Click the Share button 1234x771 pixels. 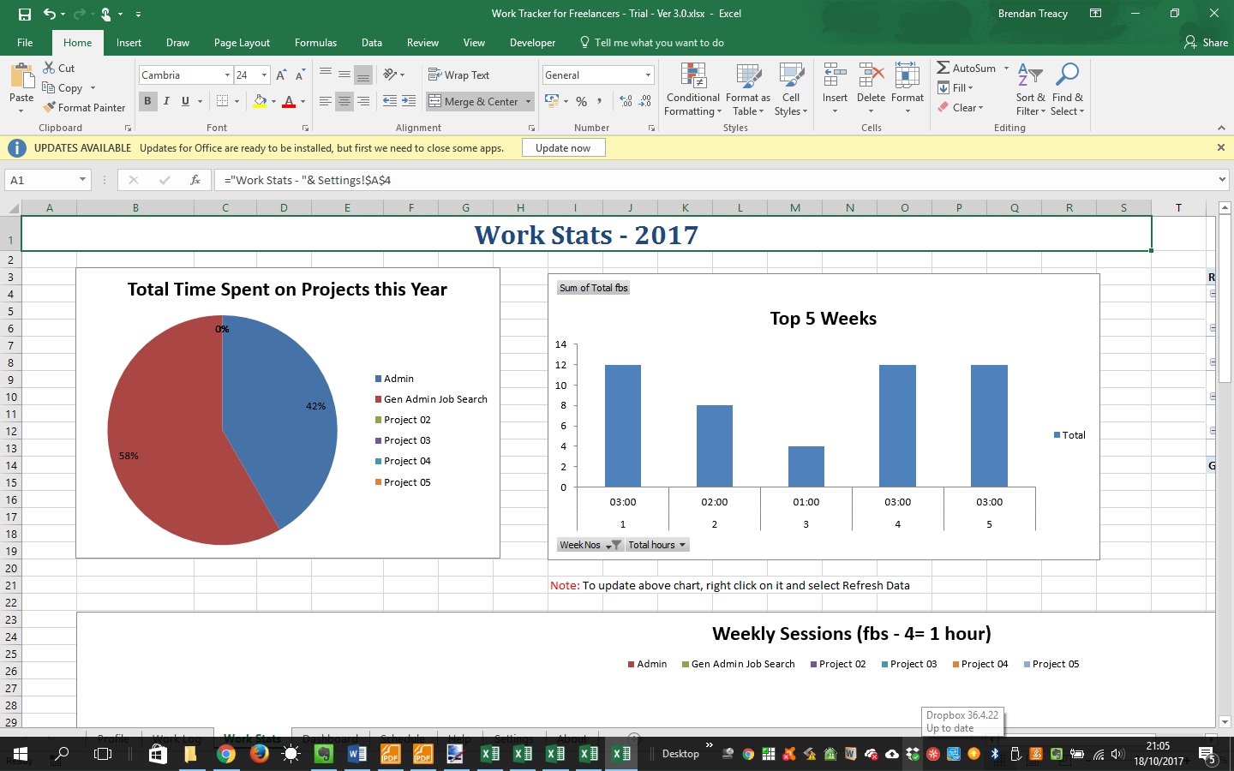click(x=1206, y=43)
